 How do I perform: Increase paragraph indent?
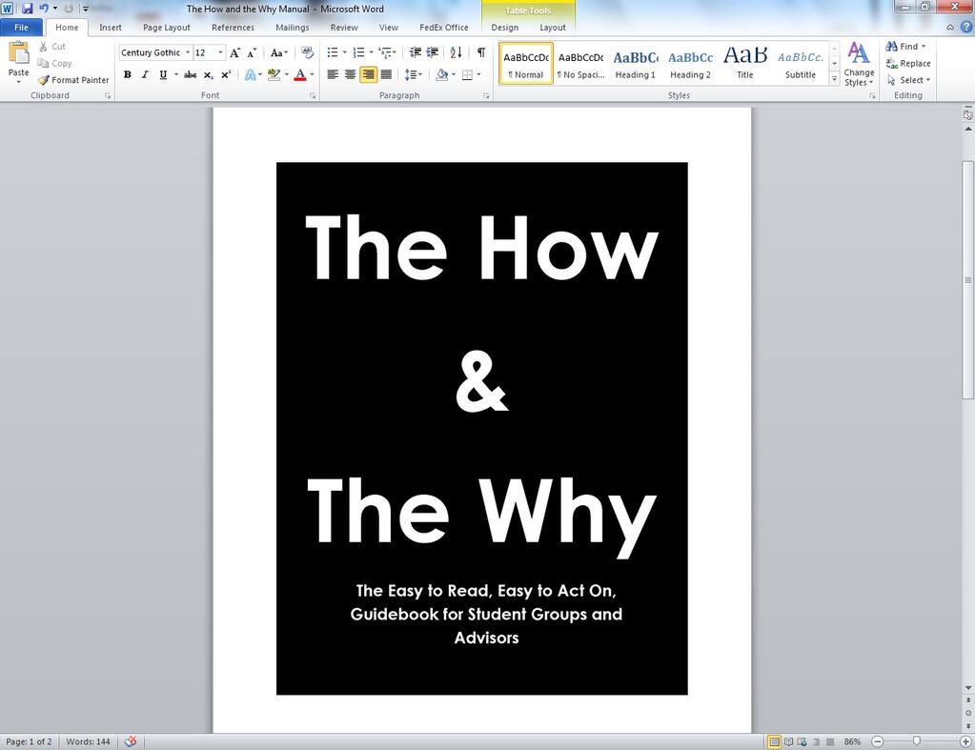(433, 52)
